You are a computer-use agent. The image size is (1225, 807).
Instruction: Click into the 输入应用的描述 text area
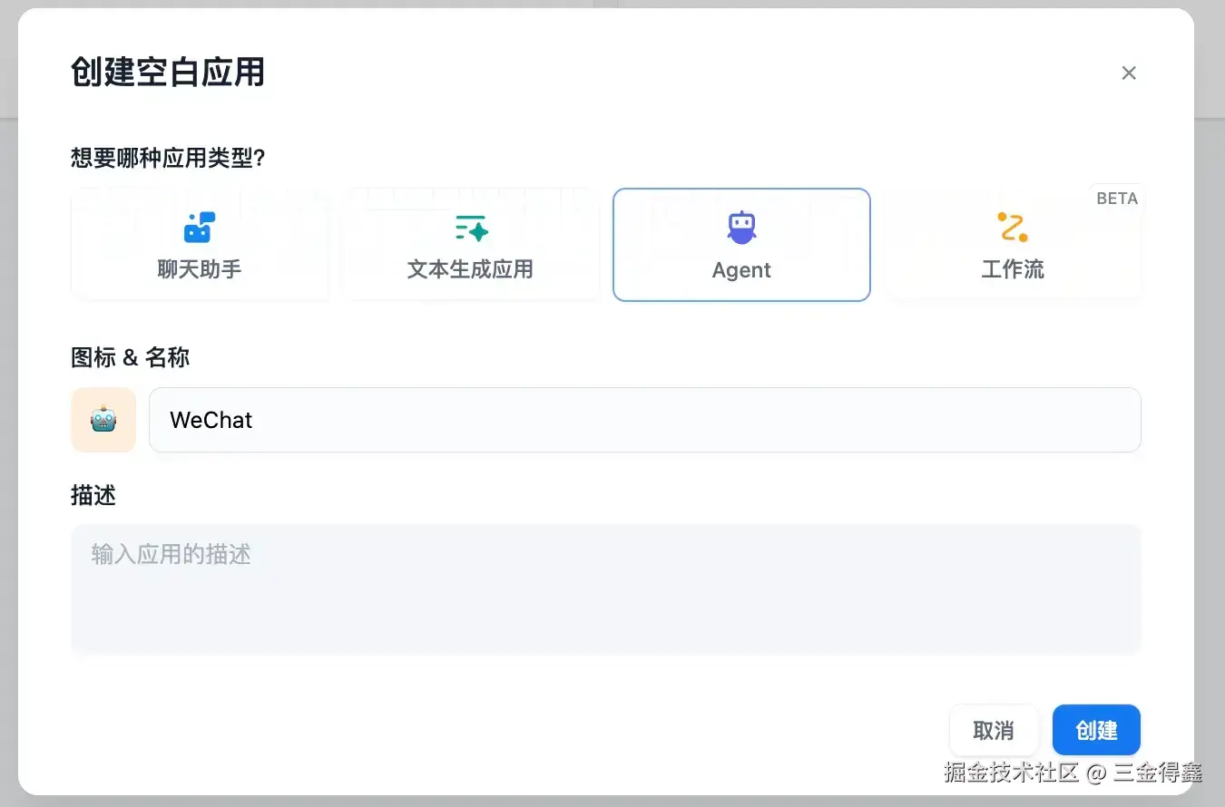[605, 588]
